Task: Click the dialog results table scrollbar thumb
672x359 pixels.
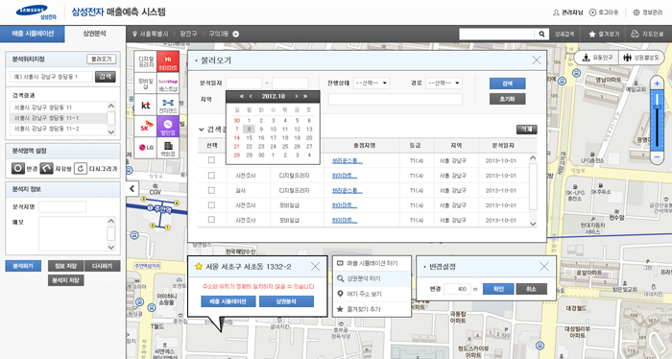Action: (x=533, y=186)
